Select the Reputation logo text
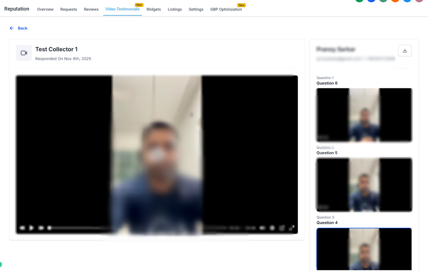This screenshot has height=273, width=428. tap(16, 9)
